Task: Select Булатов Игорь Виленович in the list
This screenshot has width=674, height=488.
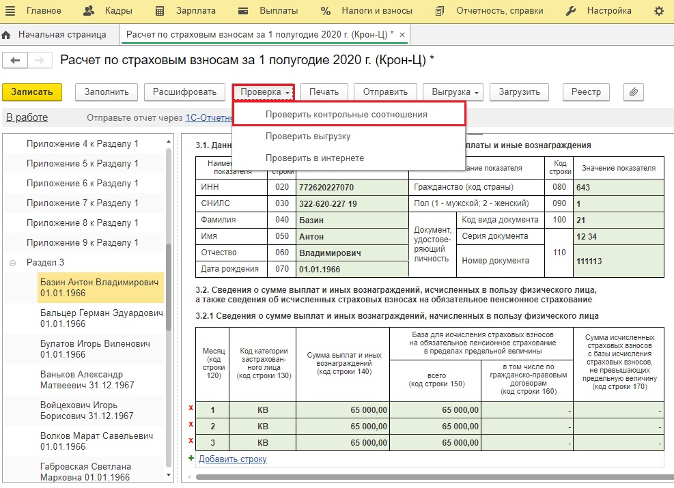Action: [x=100, y=349]
